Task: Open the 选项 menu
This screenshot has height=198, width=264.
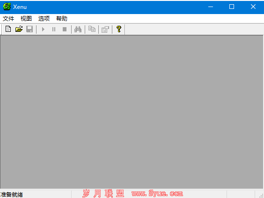Action: [x=44, y=19]
